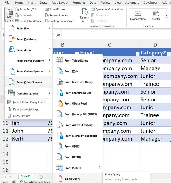Image resolution: width=171 pixels, height=183 pixels.
Task: Click the insert function fx icon
Action: 58,35
